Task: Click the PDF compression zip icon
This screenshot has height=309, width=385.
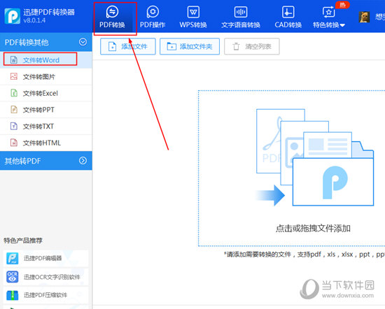Action: [x=13, y=295]
